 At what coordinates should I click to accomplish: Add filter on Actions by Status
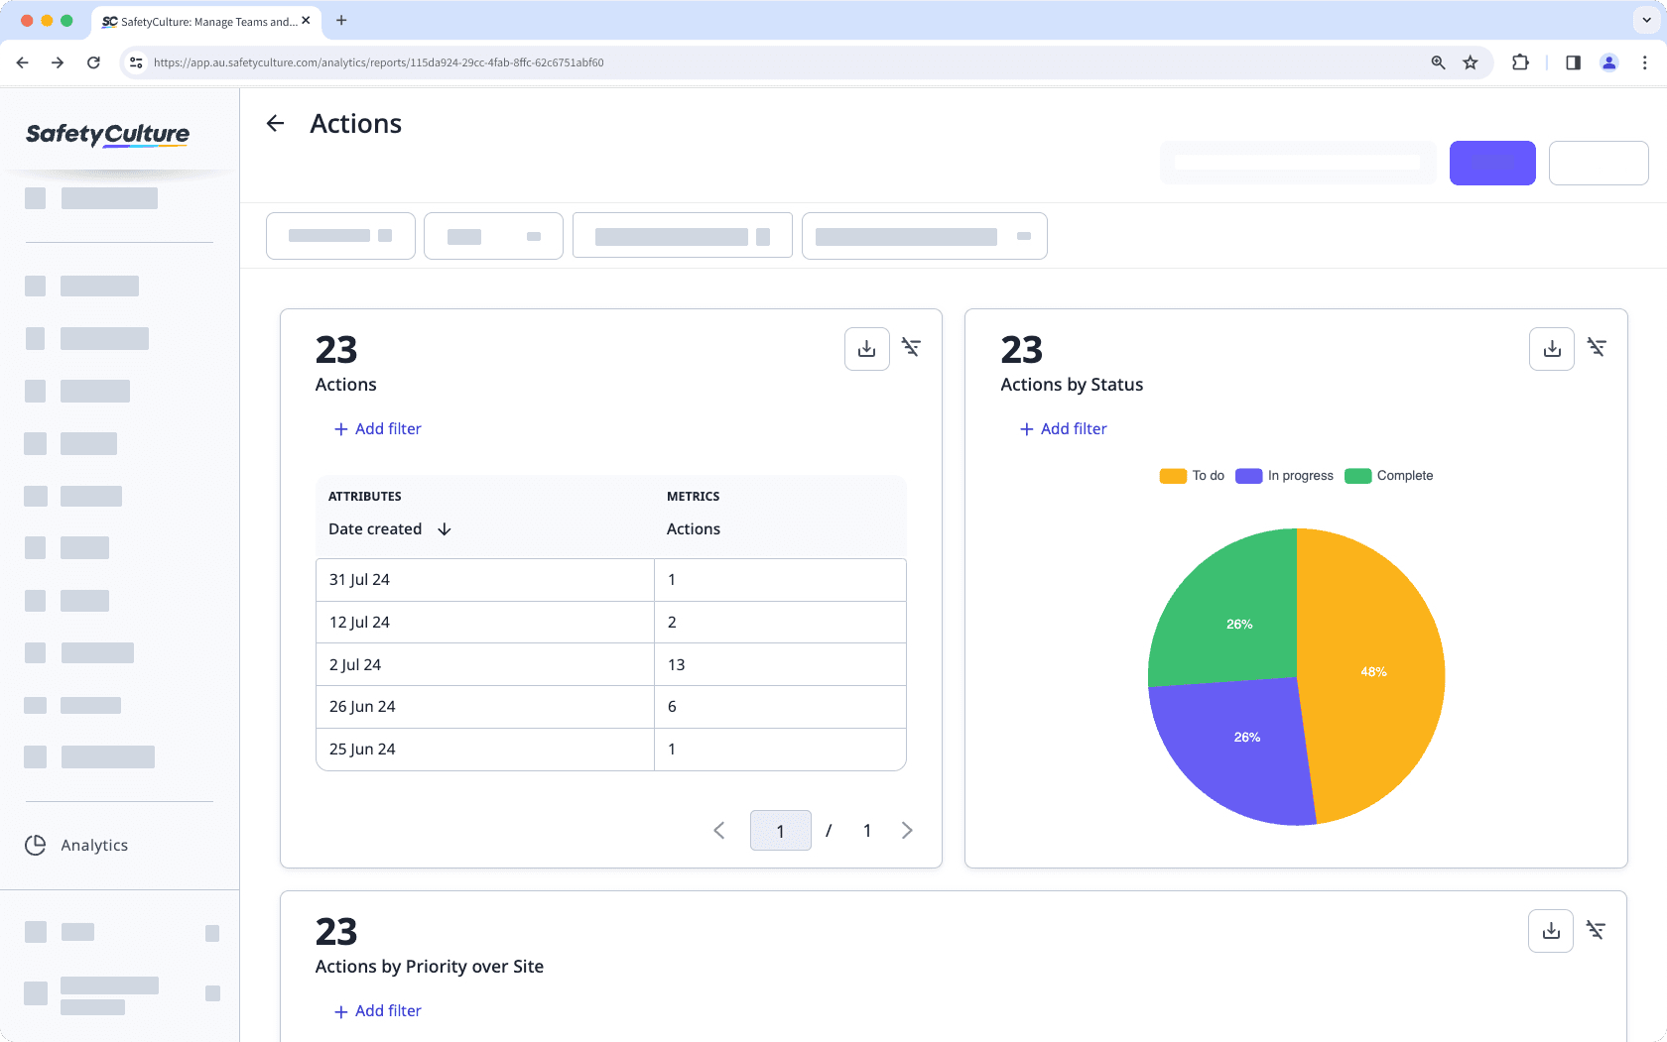point(1063,428)
